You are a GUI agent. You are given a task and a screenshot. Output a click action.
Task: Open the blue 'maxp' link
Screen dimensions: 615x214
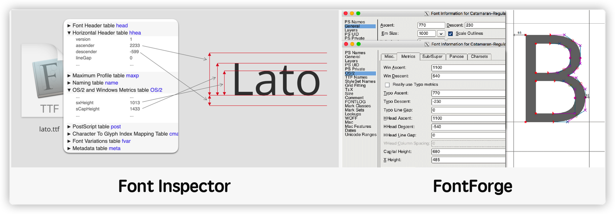[132, 75]
